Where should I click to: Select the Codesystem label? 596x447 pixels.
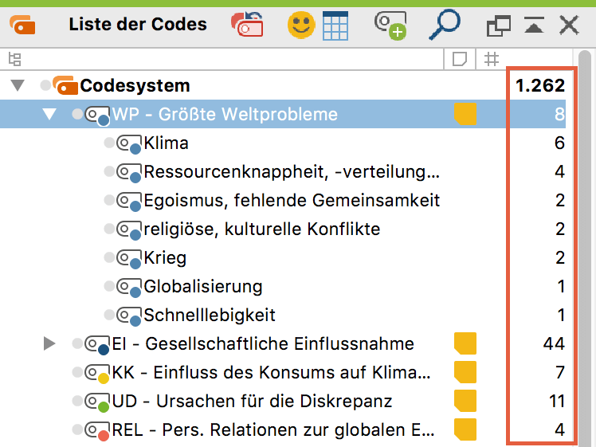click(135, 85)
